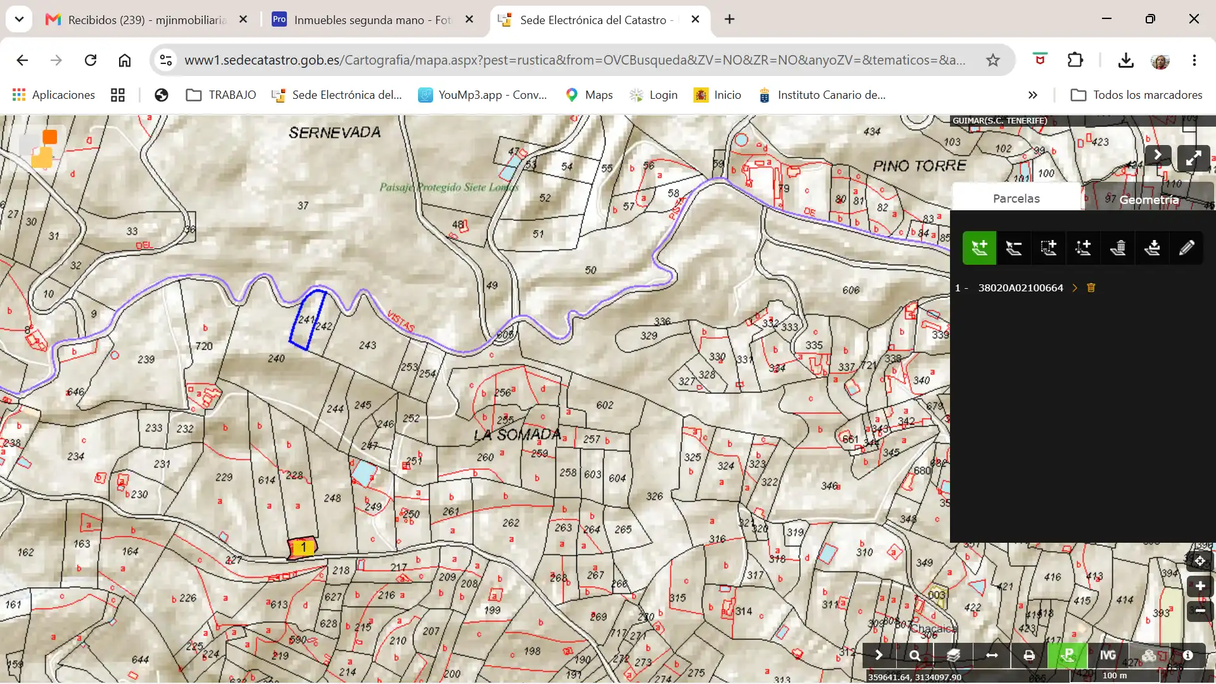The height and width of the screenshot is (684, 1216).
Task: Close the Sede Electrónica del Catastro tab
Action: tap(695, 20)
